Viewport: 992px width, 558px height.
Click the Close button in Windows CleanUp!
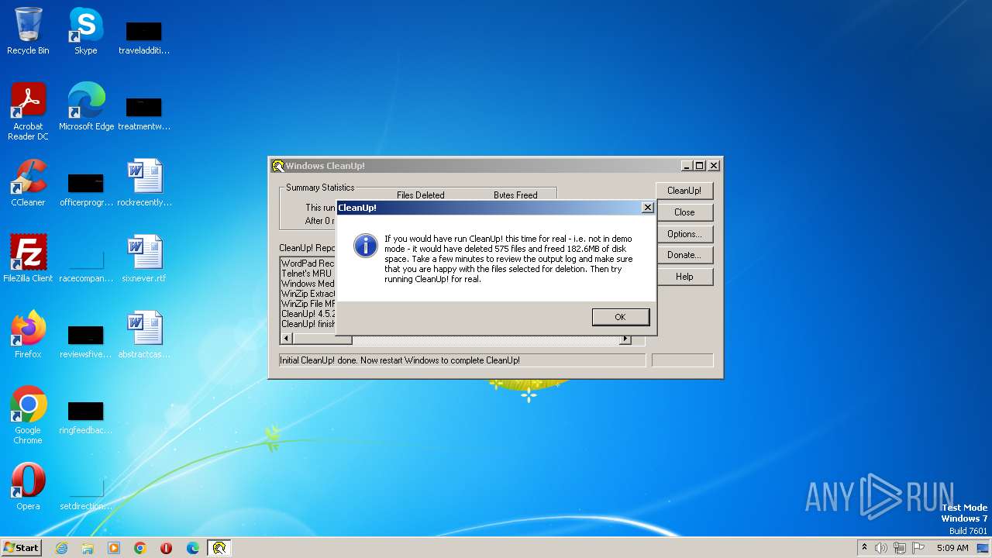coord(684,212)
